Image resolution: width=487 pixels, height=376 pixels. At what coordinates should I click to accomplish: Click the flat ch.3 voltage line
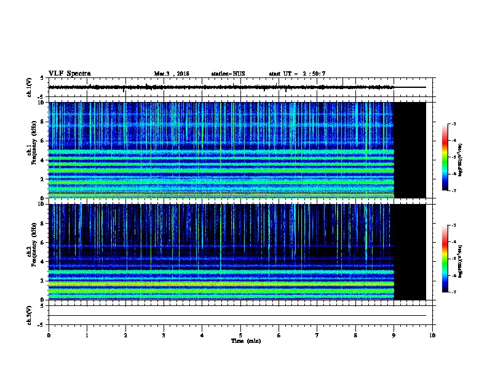pyautogui.click(x=237, y=316)
